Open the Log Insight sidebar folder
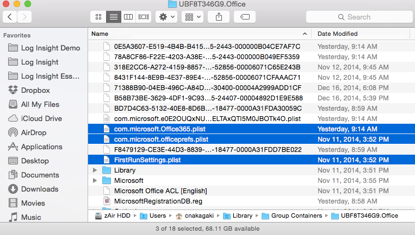Image resolution: width=415 pixels, height=235 pixels. (33, 62)
